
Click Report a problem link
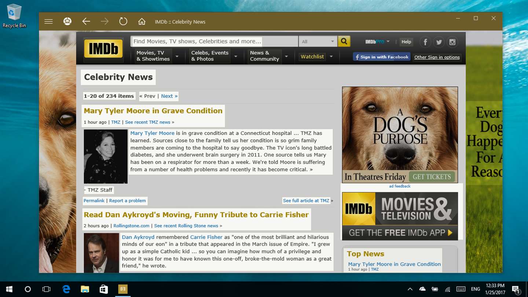(x=127, y=201)
